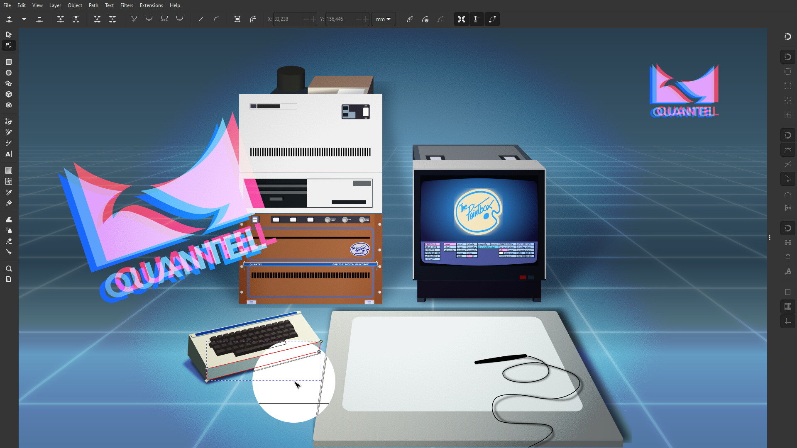797x448 pixels.
Task: Make selected nodes corner (cusp)
Action: (134, 19)
